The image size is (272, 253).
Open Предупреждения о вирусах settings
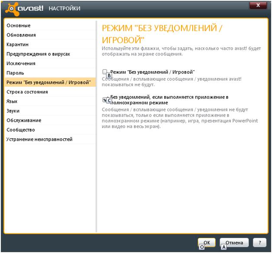click(x=50, y=54)
